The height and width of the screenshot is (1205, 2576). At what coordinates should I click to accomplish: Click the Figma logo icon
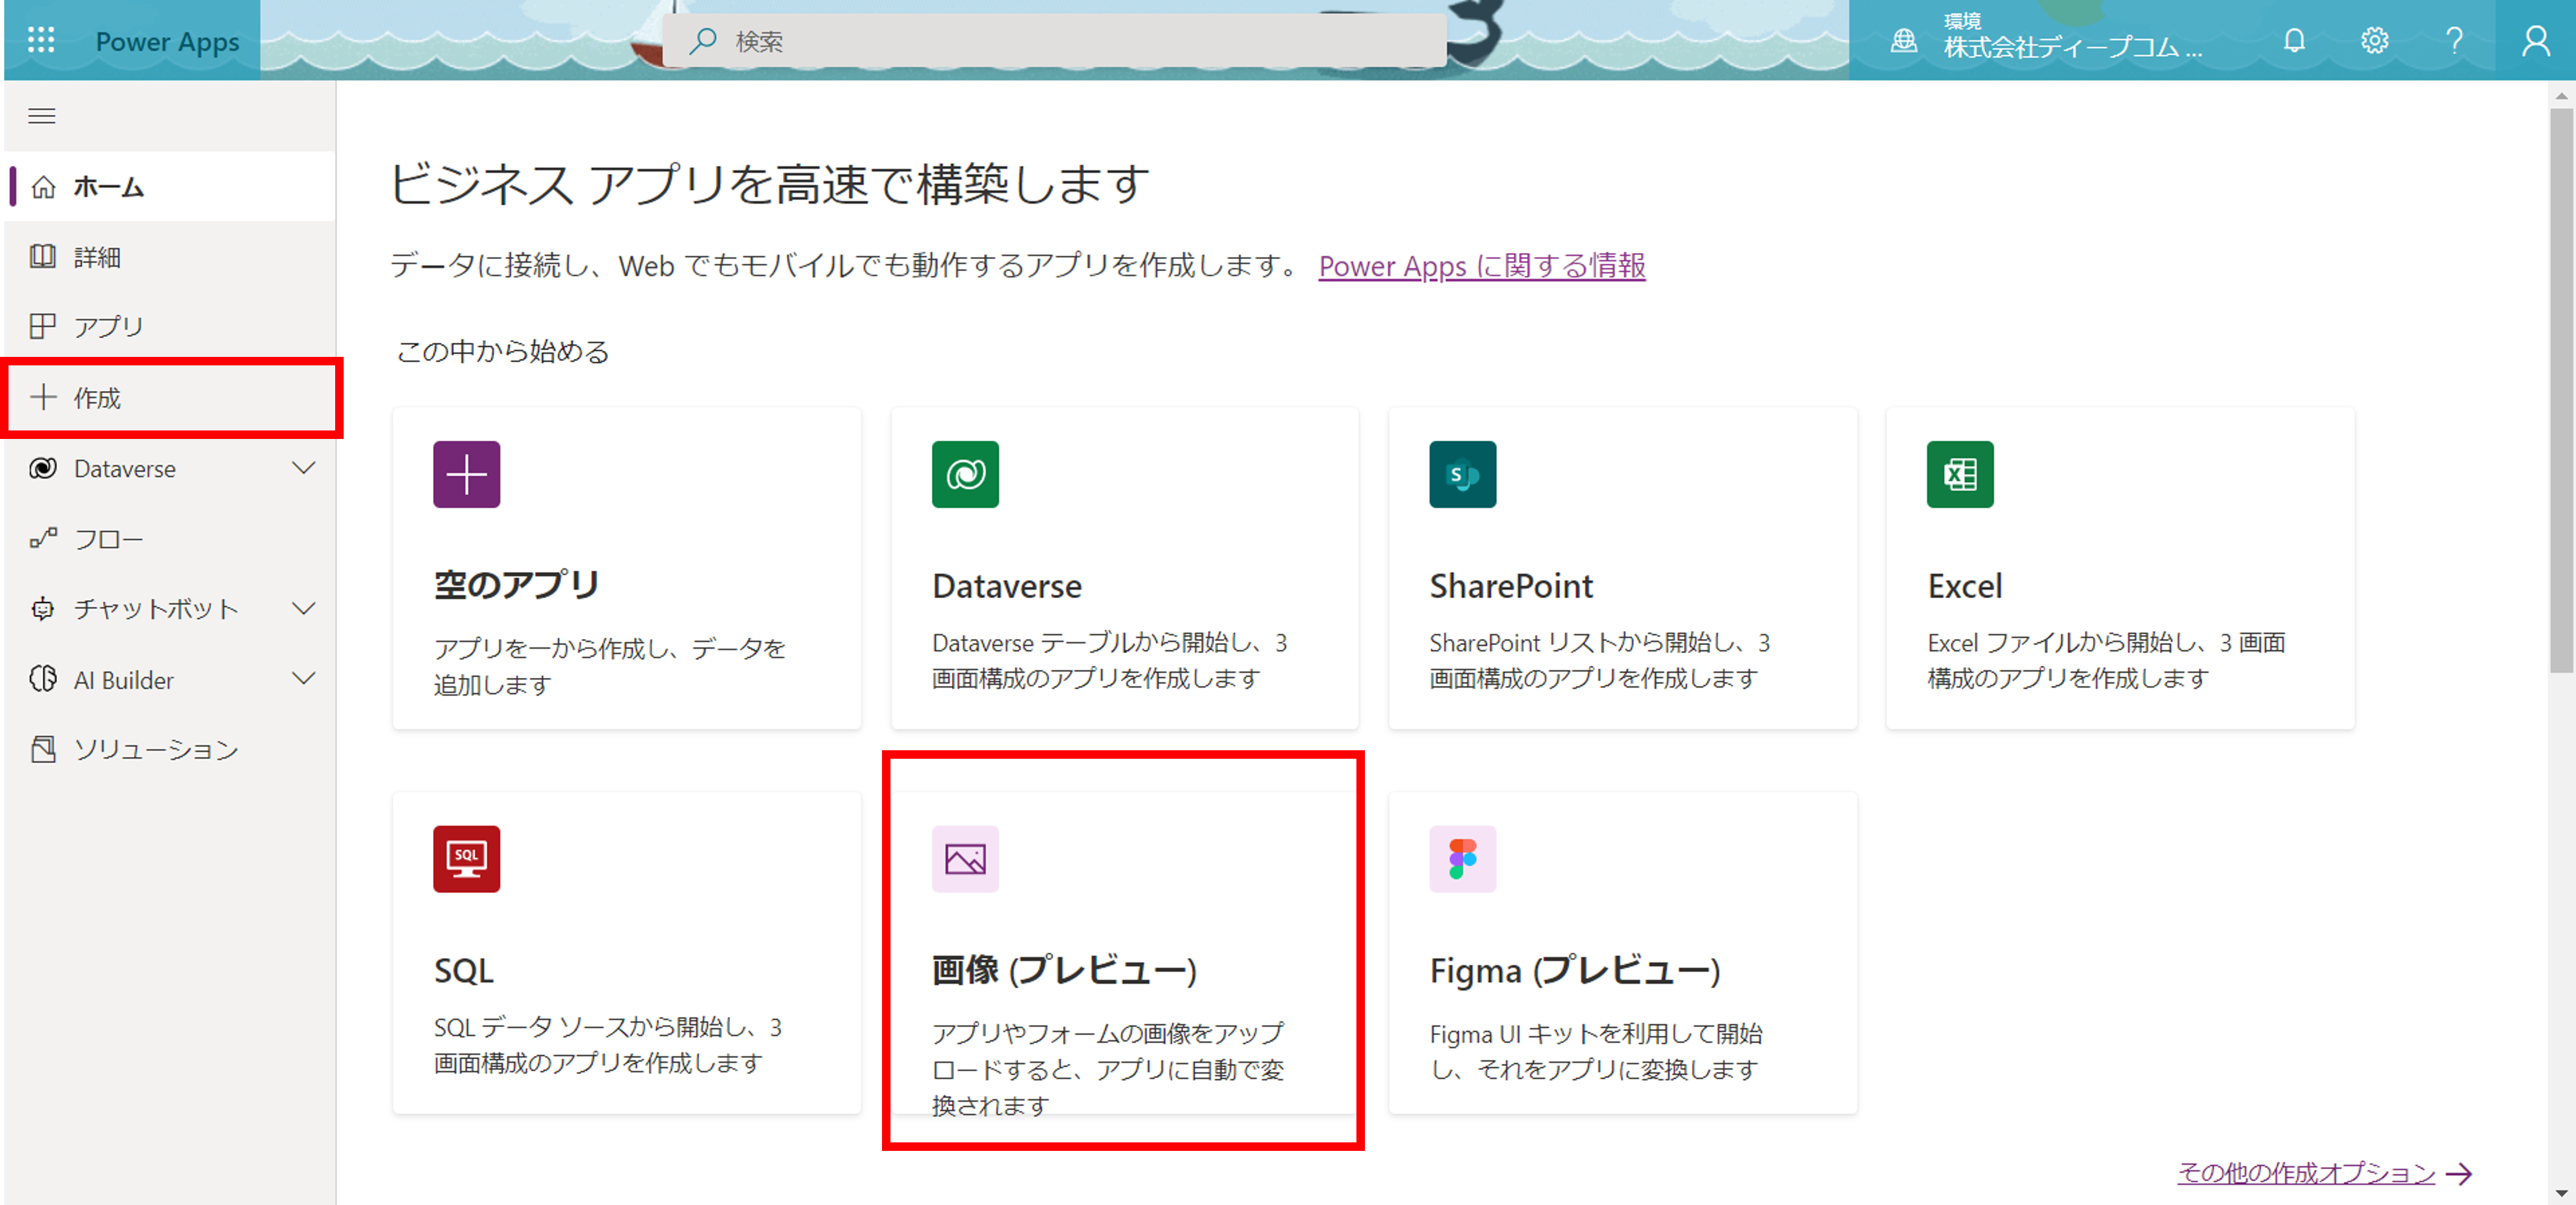coord(1463,859)
